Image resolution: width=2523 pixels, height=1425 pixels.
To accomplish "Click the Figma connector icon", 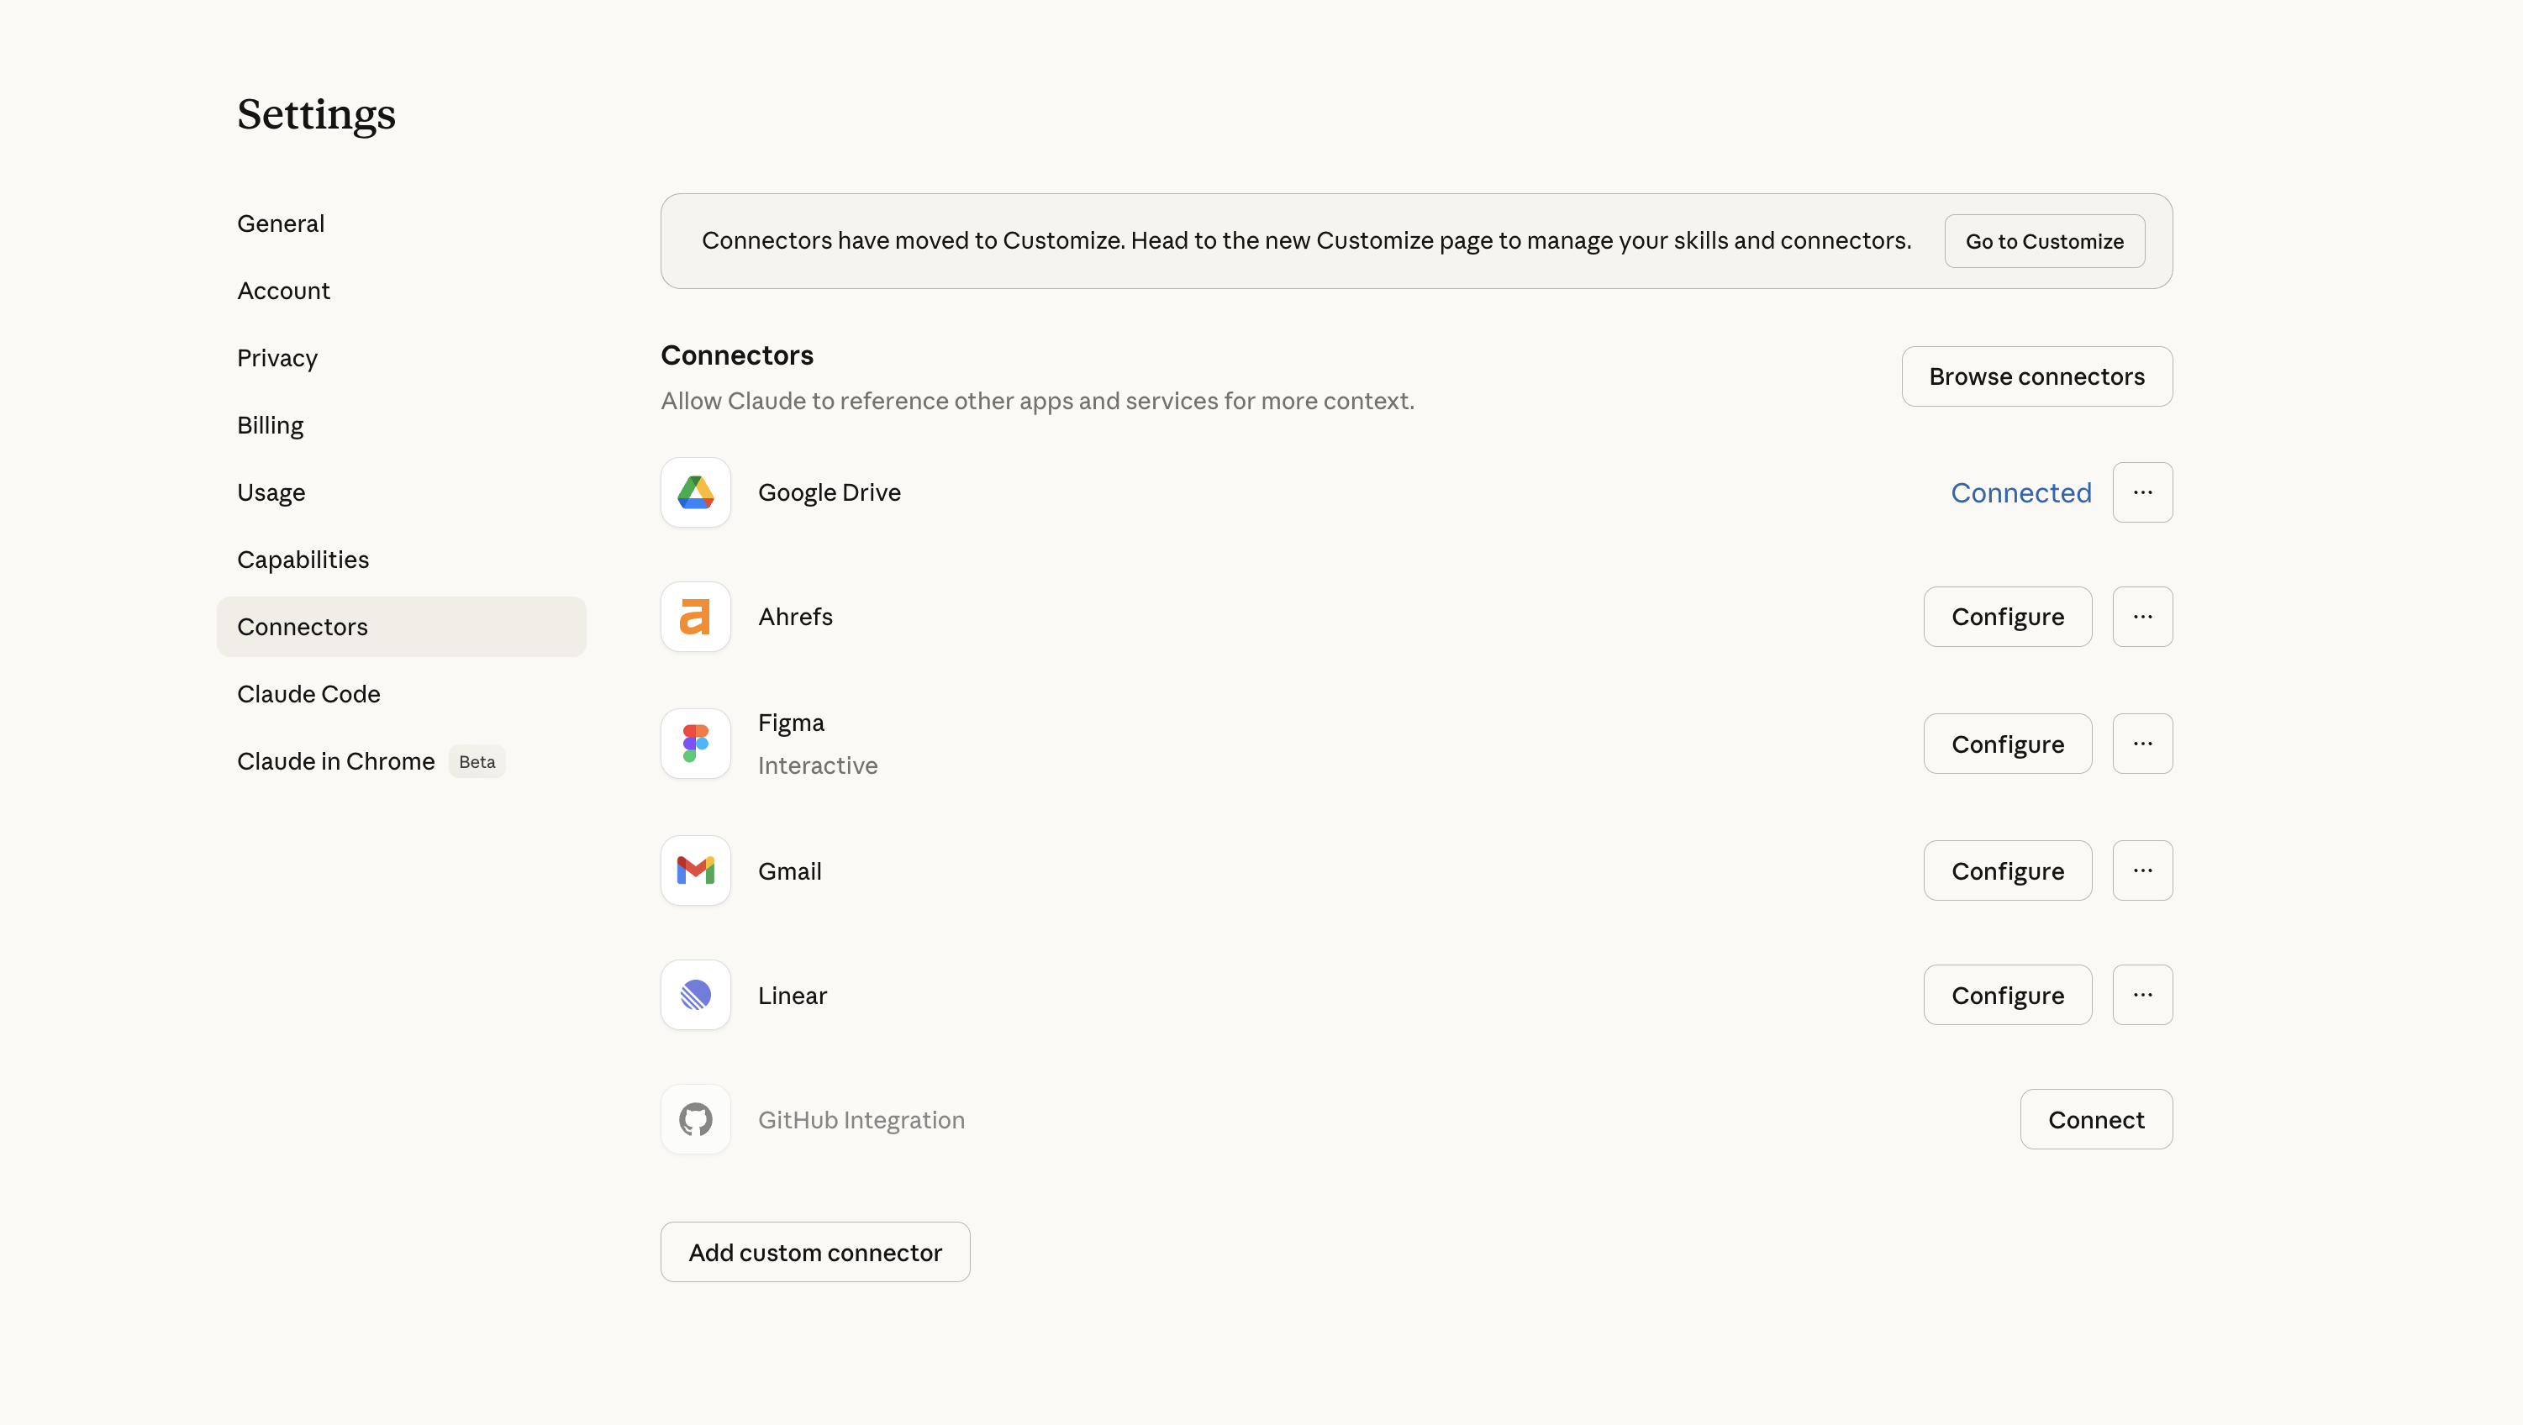I will [695, 744].
